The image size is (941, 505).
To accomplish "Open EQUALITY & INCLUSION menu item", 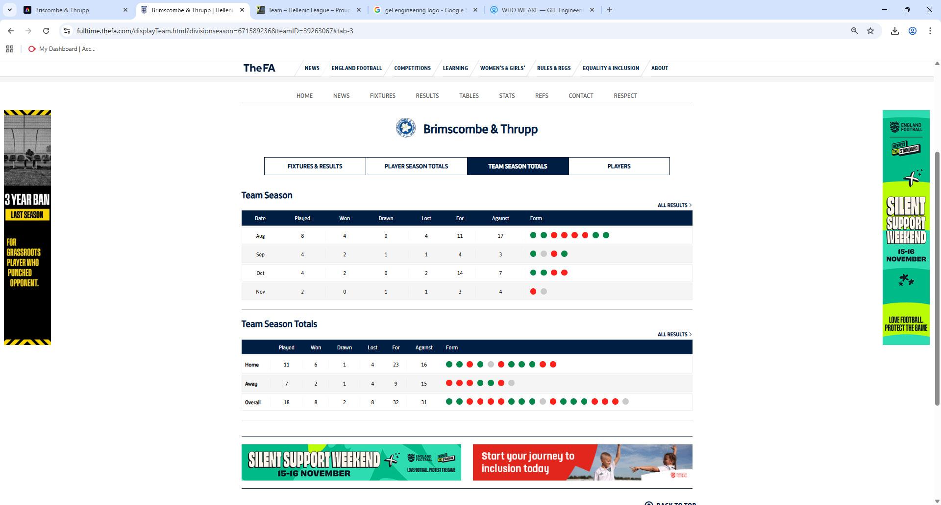I will (x=611, y=68).
